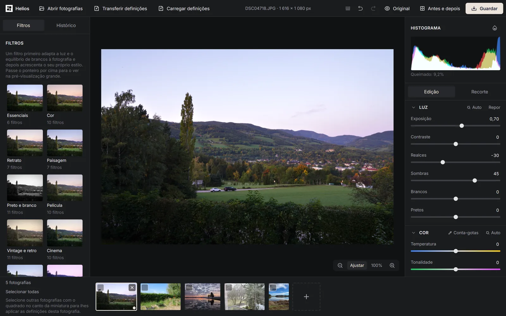Viewport: 506px width, 316px height.
Task: Click the Exposição slider handle
Action: pyautogui.click(x=462, y=126)
